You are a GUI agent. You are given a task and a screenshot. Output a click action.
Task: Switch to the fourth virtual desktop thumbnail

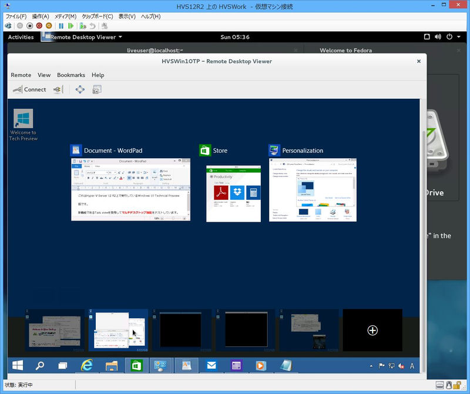tap(245, 330)
